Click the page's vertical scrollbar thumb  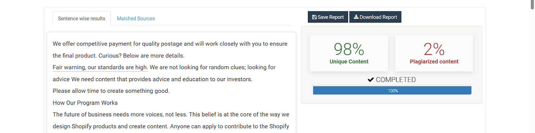pos(532,5)
